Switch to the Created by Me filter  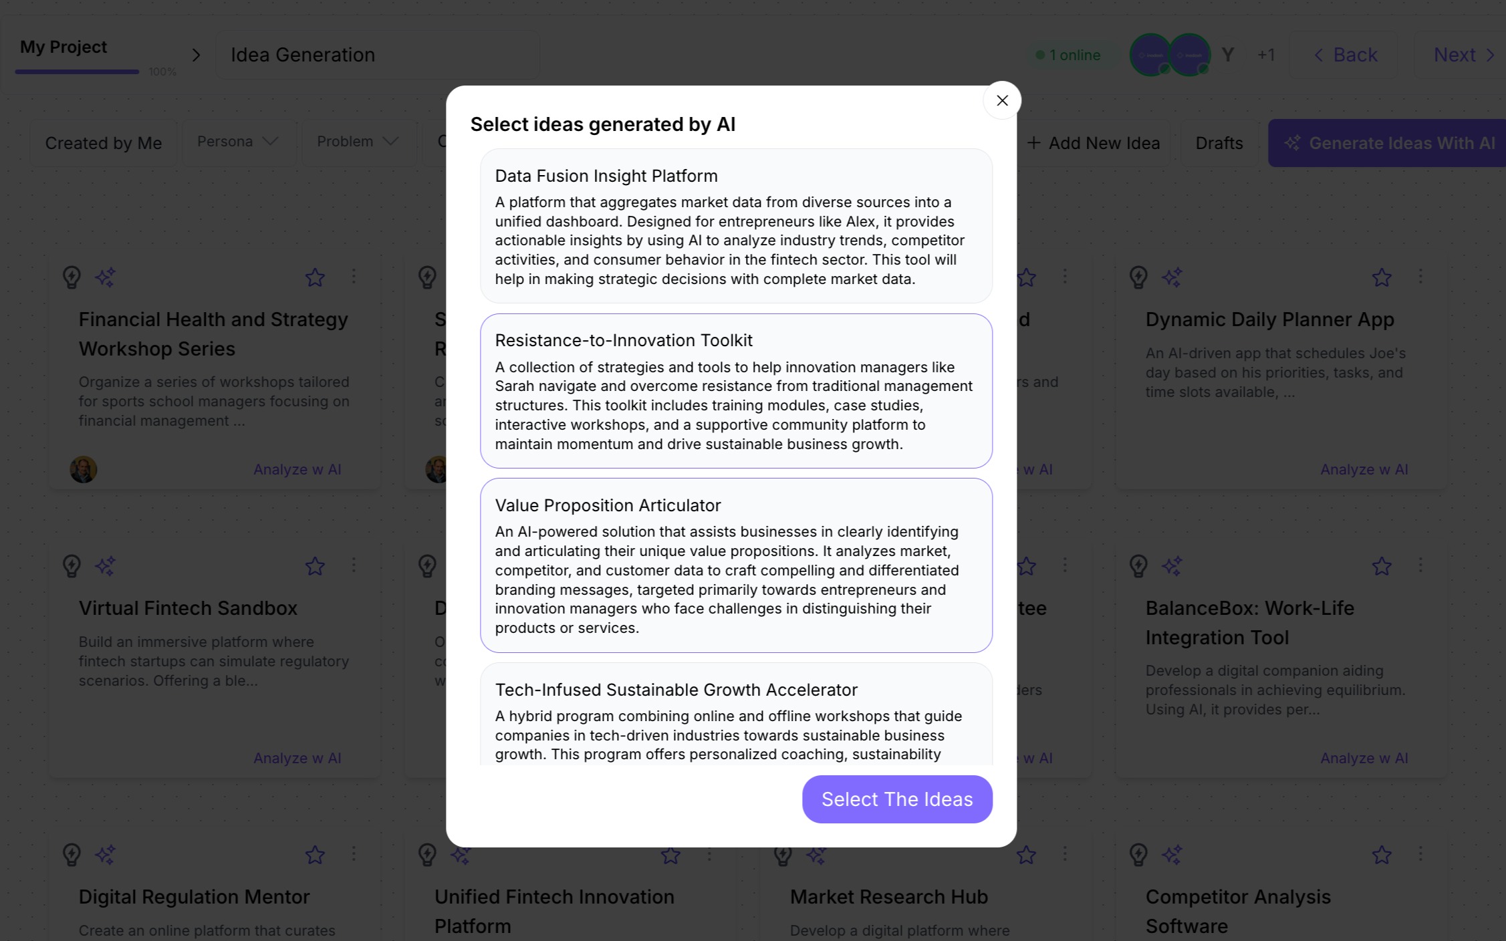[104, 143]
